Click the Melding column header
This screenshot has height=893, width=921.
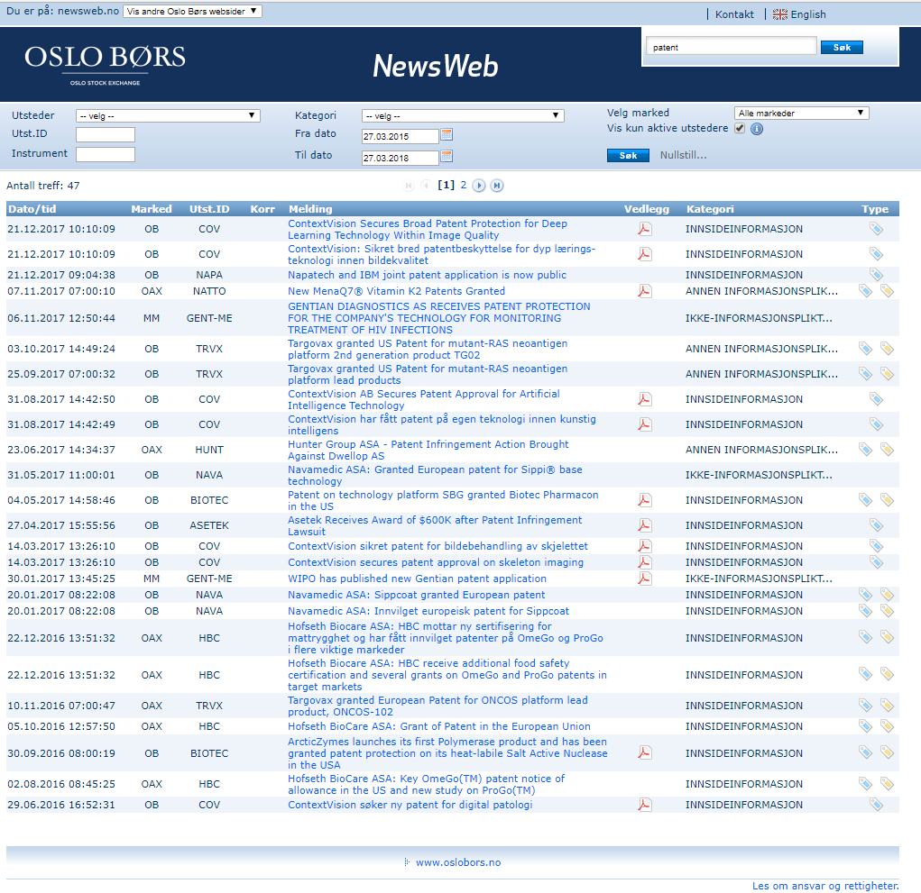tap(310, 209)
